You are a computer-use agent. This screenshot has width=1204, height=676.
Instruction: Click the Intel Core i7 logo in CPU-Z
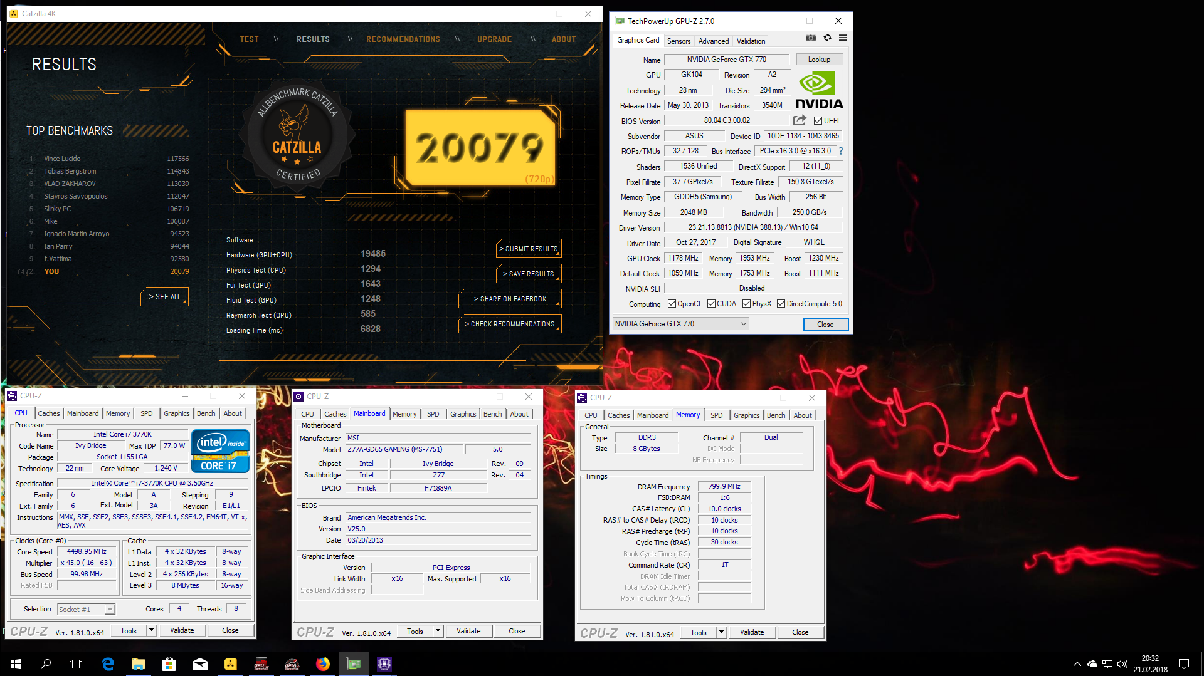click(220, 450)
